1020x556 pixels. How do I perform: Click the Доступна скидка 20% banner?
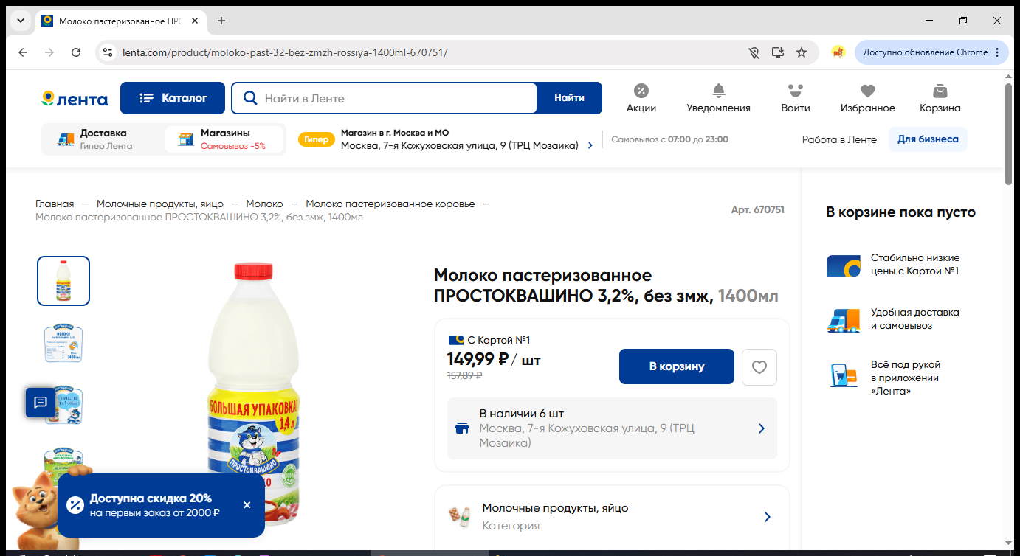point(161,505)
